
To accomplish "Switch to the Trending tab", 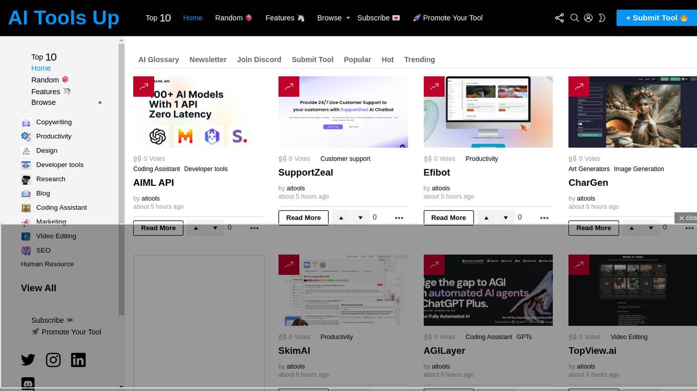I will point(419,59).
